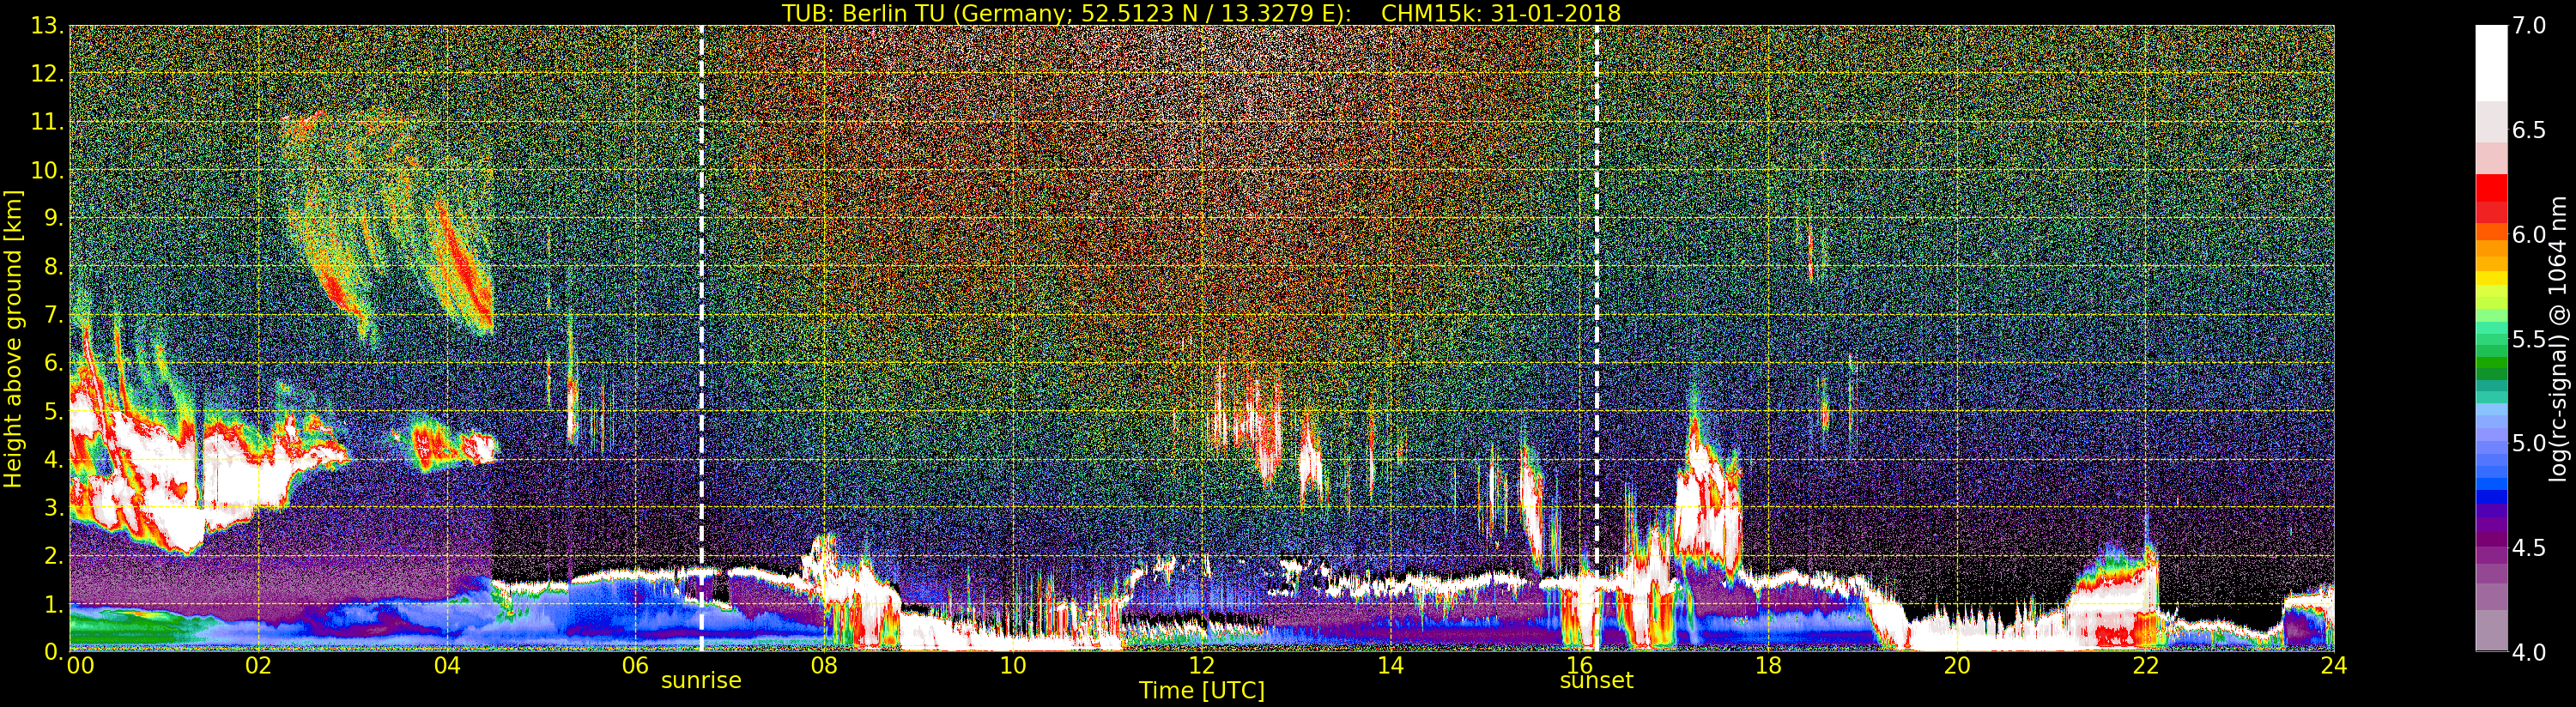Click the height axis tick label '2.'
The height and width of the screenshot is (707, 2576).
[54, 555]
